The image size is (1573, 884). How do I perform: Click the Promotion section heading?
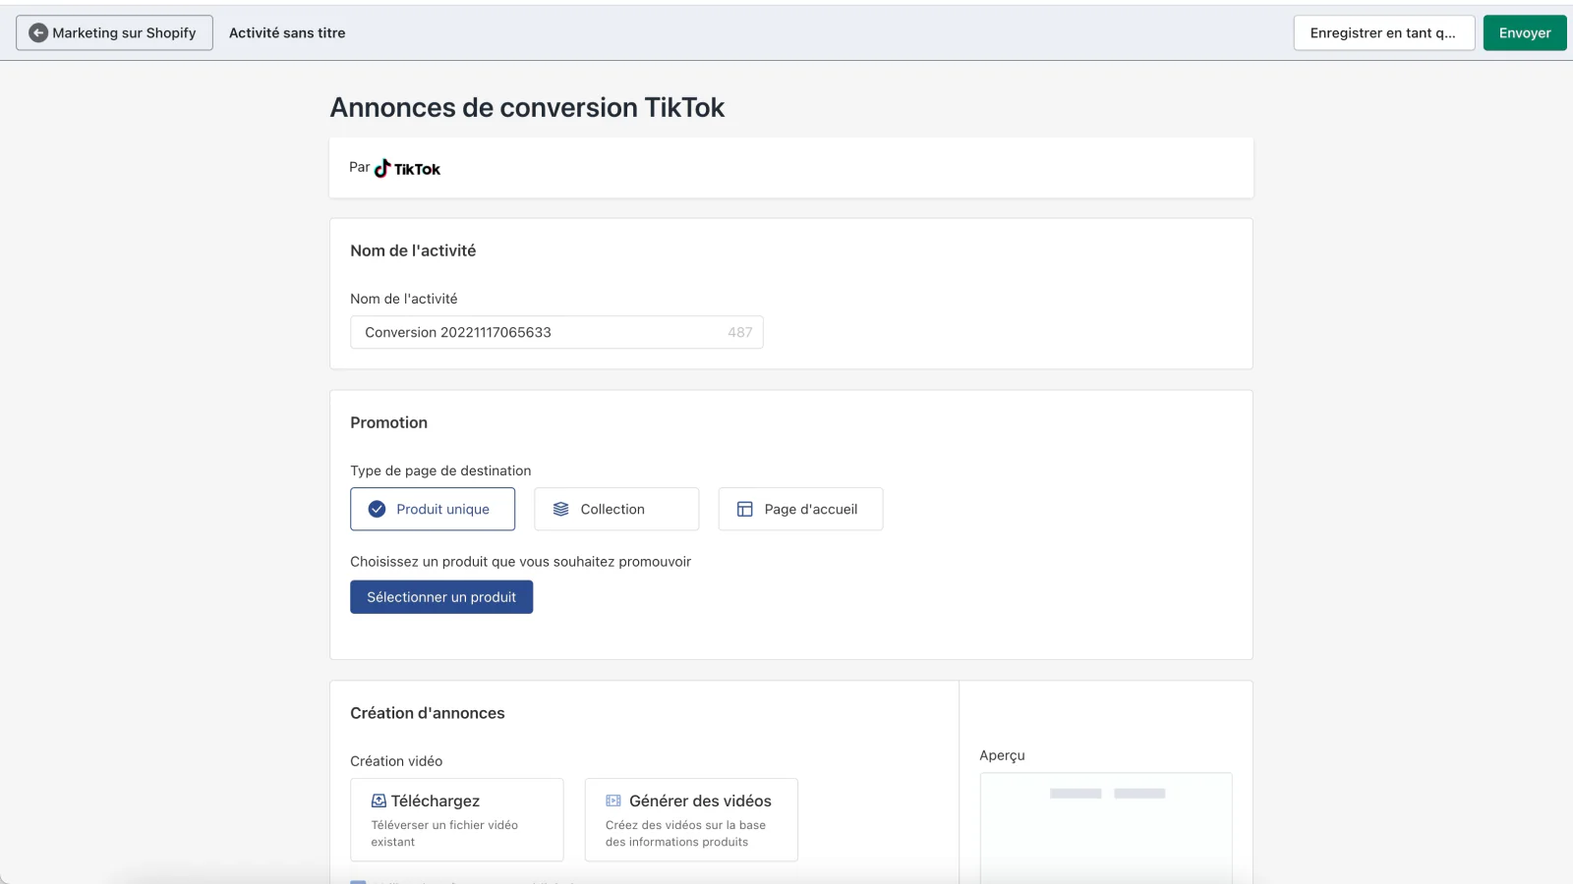(388, 422)
